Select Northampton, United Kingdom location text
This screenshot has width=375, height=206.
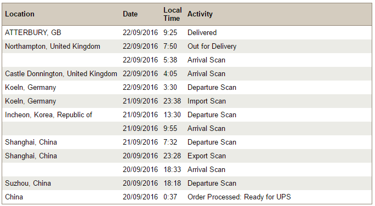[x=53, y=46]
